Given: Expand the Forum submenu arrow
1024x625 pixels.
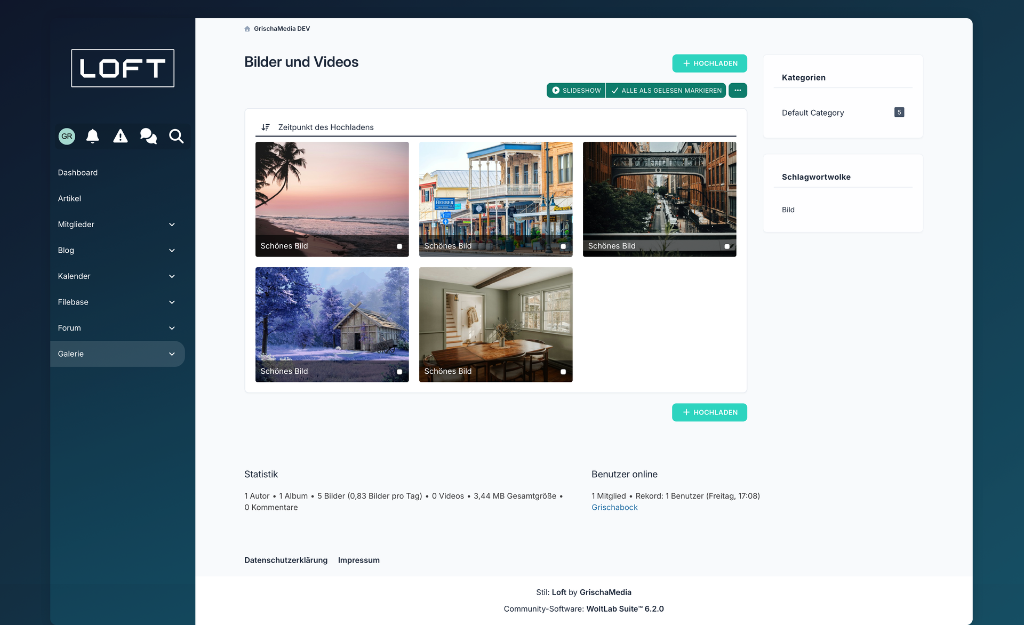Looking at the screenshot, I should coord(172,328).
